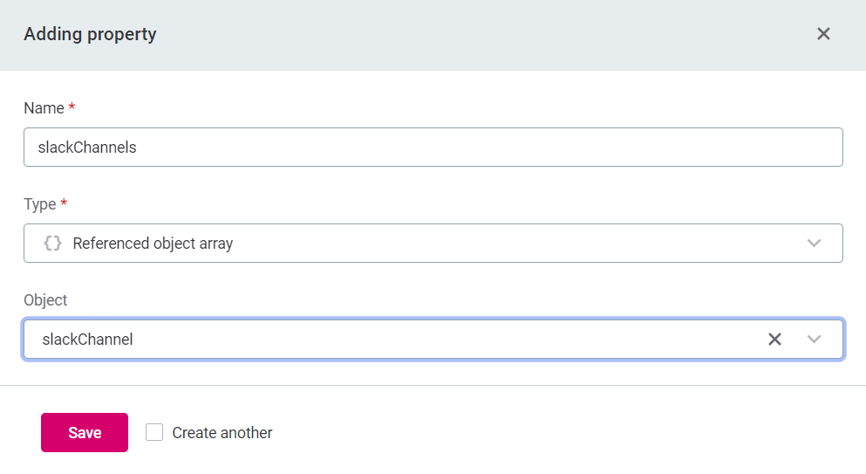
Task: Enable the Create another checkbox
Action: point(154,432)
